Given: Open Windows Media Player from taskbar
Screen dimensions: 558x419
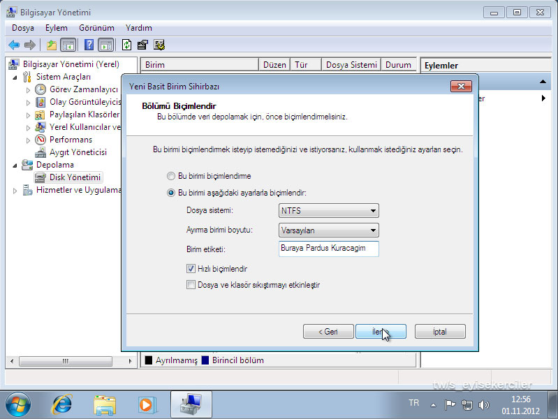Looking at the screenshot, I should 147,405.
